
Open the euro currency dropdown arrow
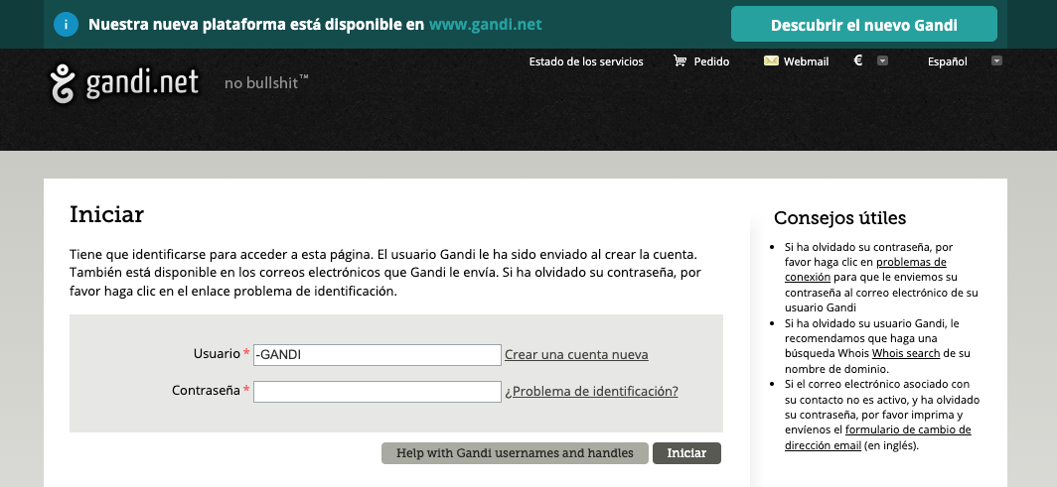pyautogui.click(x=882, y=61)
